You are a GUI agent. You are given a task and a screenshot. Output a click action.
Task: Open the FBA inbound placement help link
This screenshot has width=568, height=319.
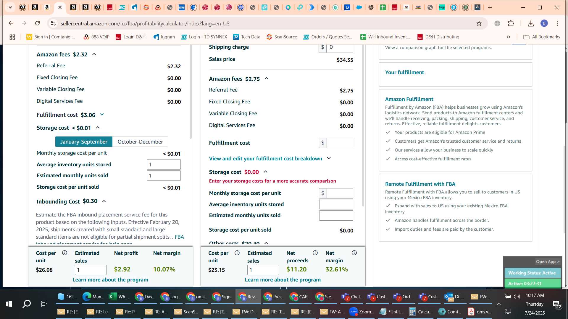point(179,237)
